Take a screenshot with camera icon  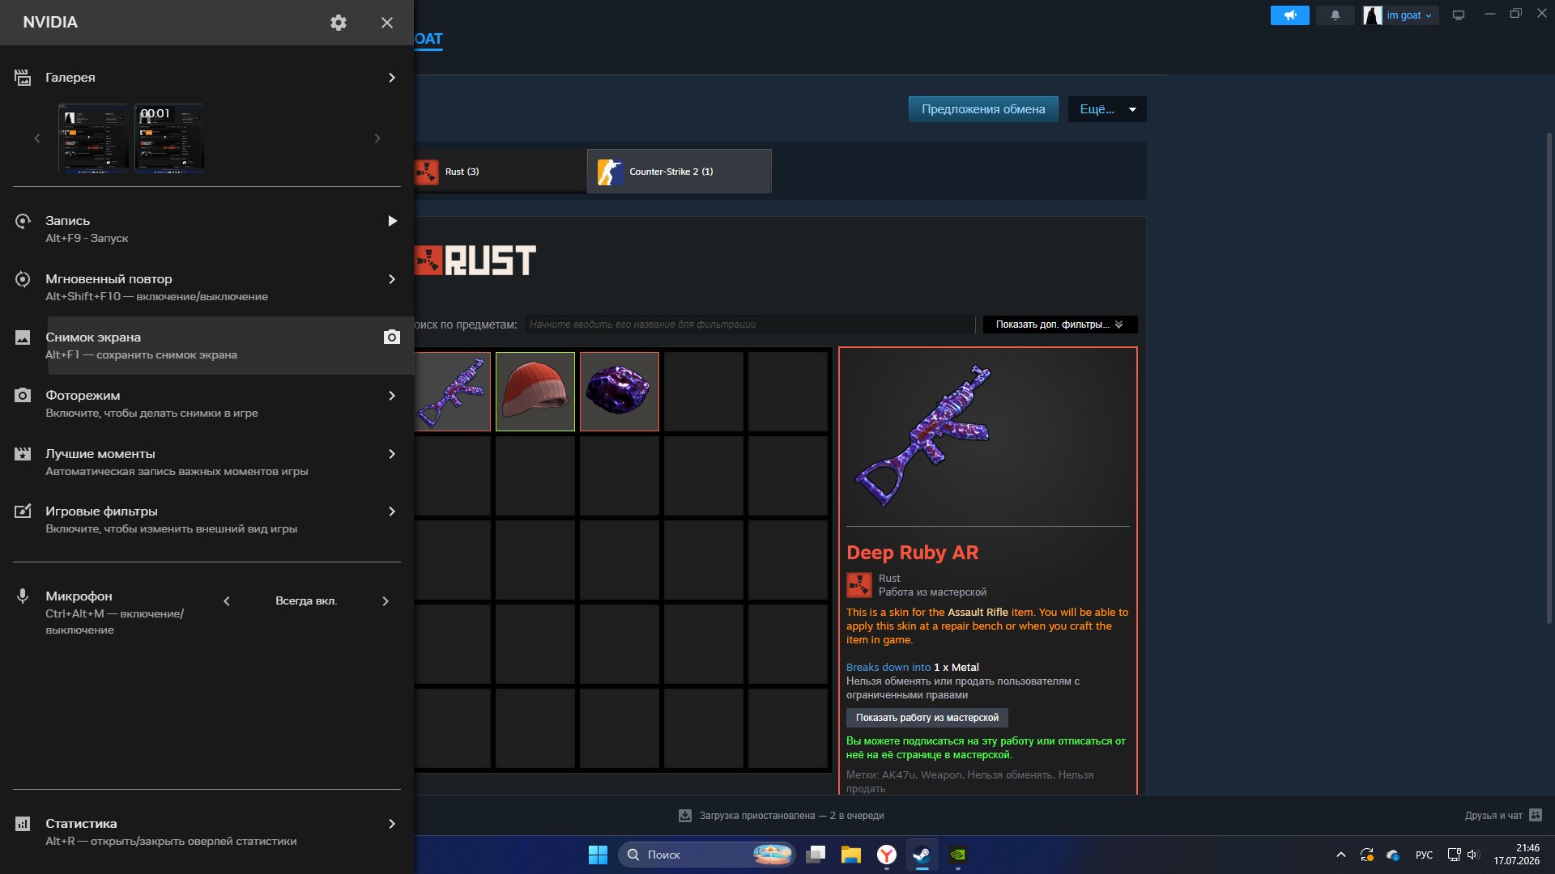click(x=392, y=337)
